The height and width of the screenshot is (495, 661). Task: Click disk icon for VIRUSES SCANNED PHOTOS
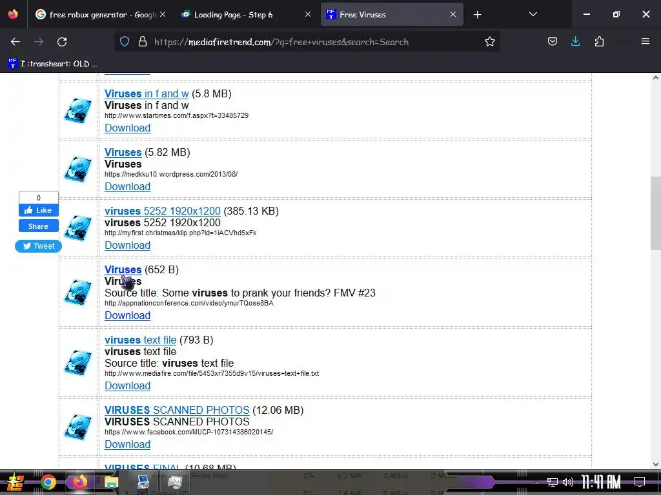click(77, 427)
